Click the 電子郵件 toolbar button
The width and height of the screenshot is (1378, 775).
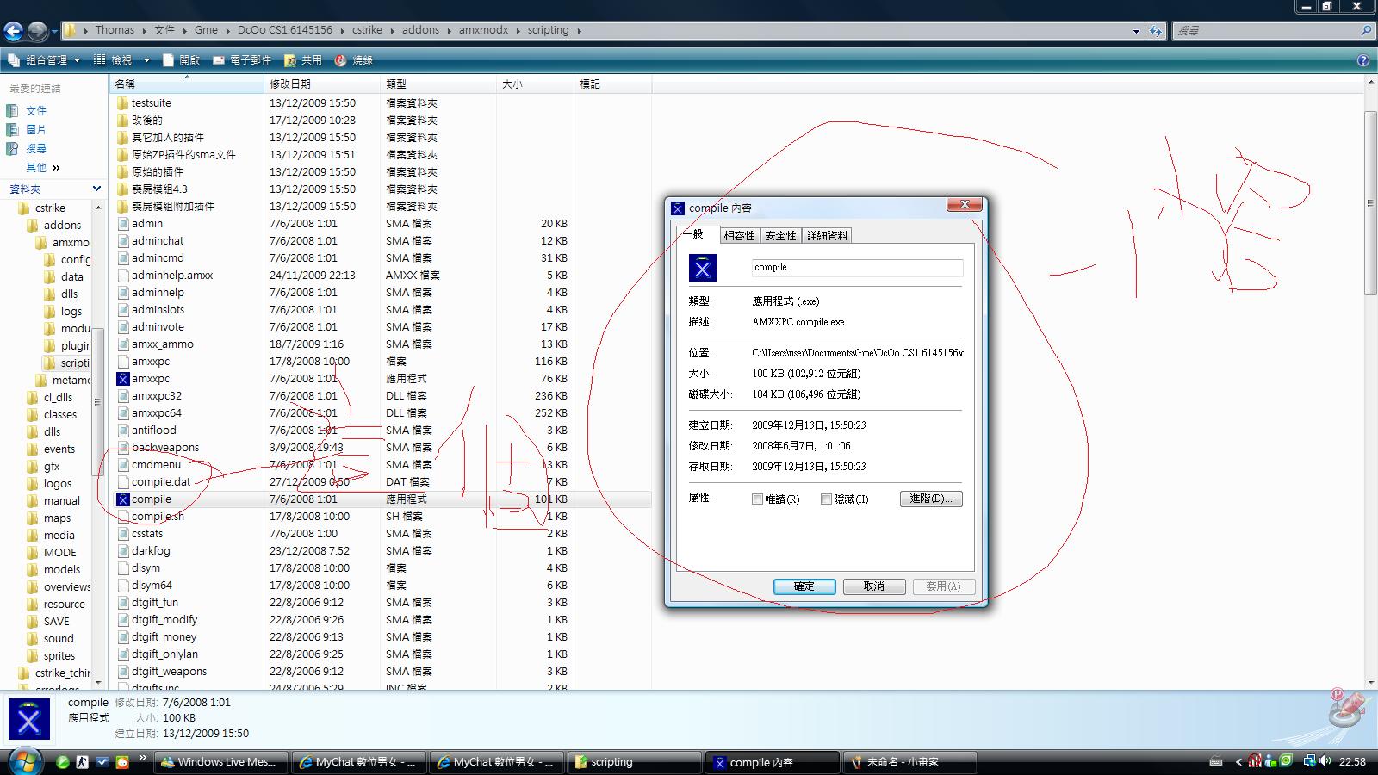click(242, 60)
